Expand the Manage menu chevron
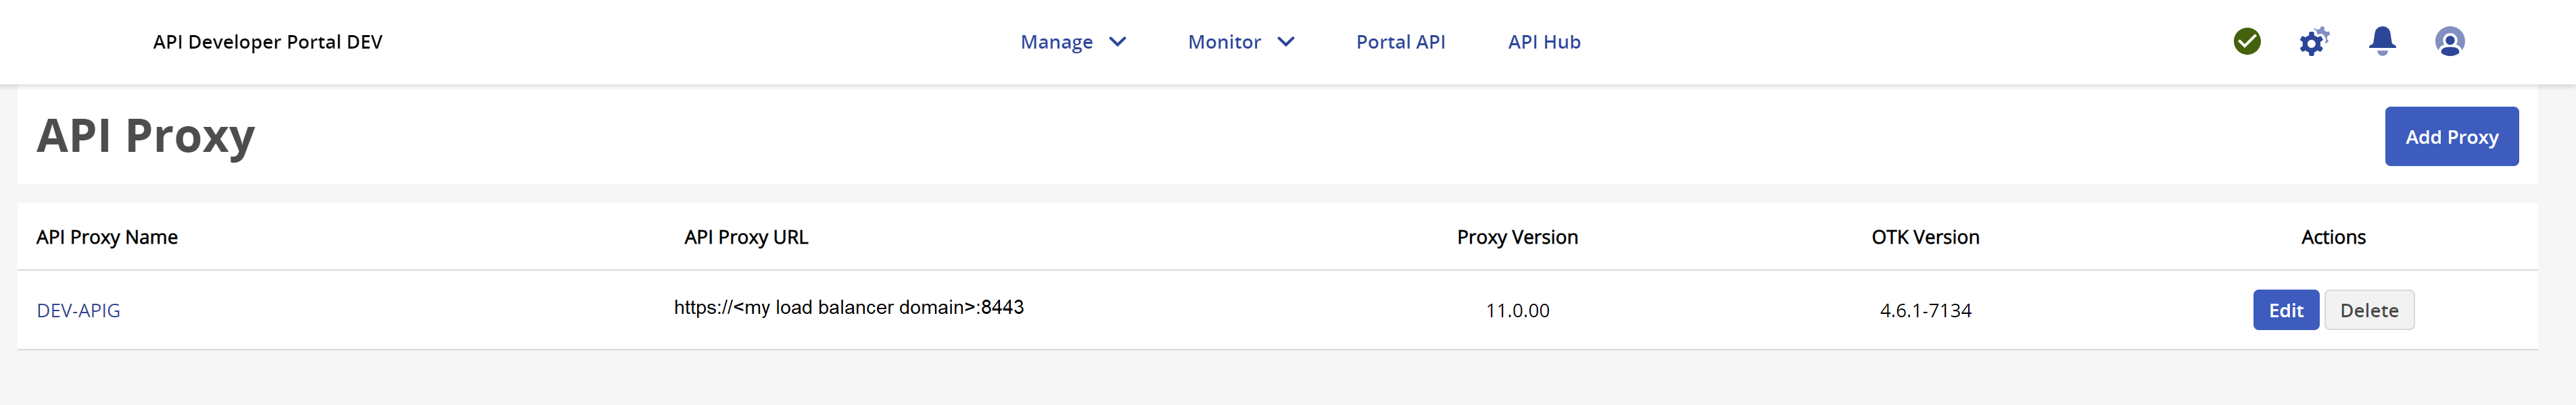 tap(1118, 42)
